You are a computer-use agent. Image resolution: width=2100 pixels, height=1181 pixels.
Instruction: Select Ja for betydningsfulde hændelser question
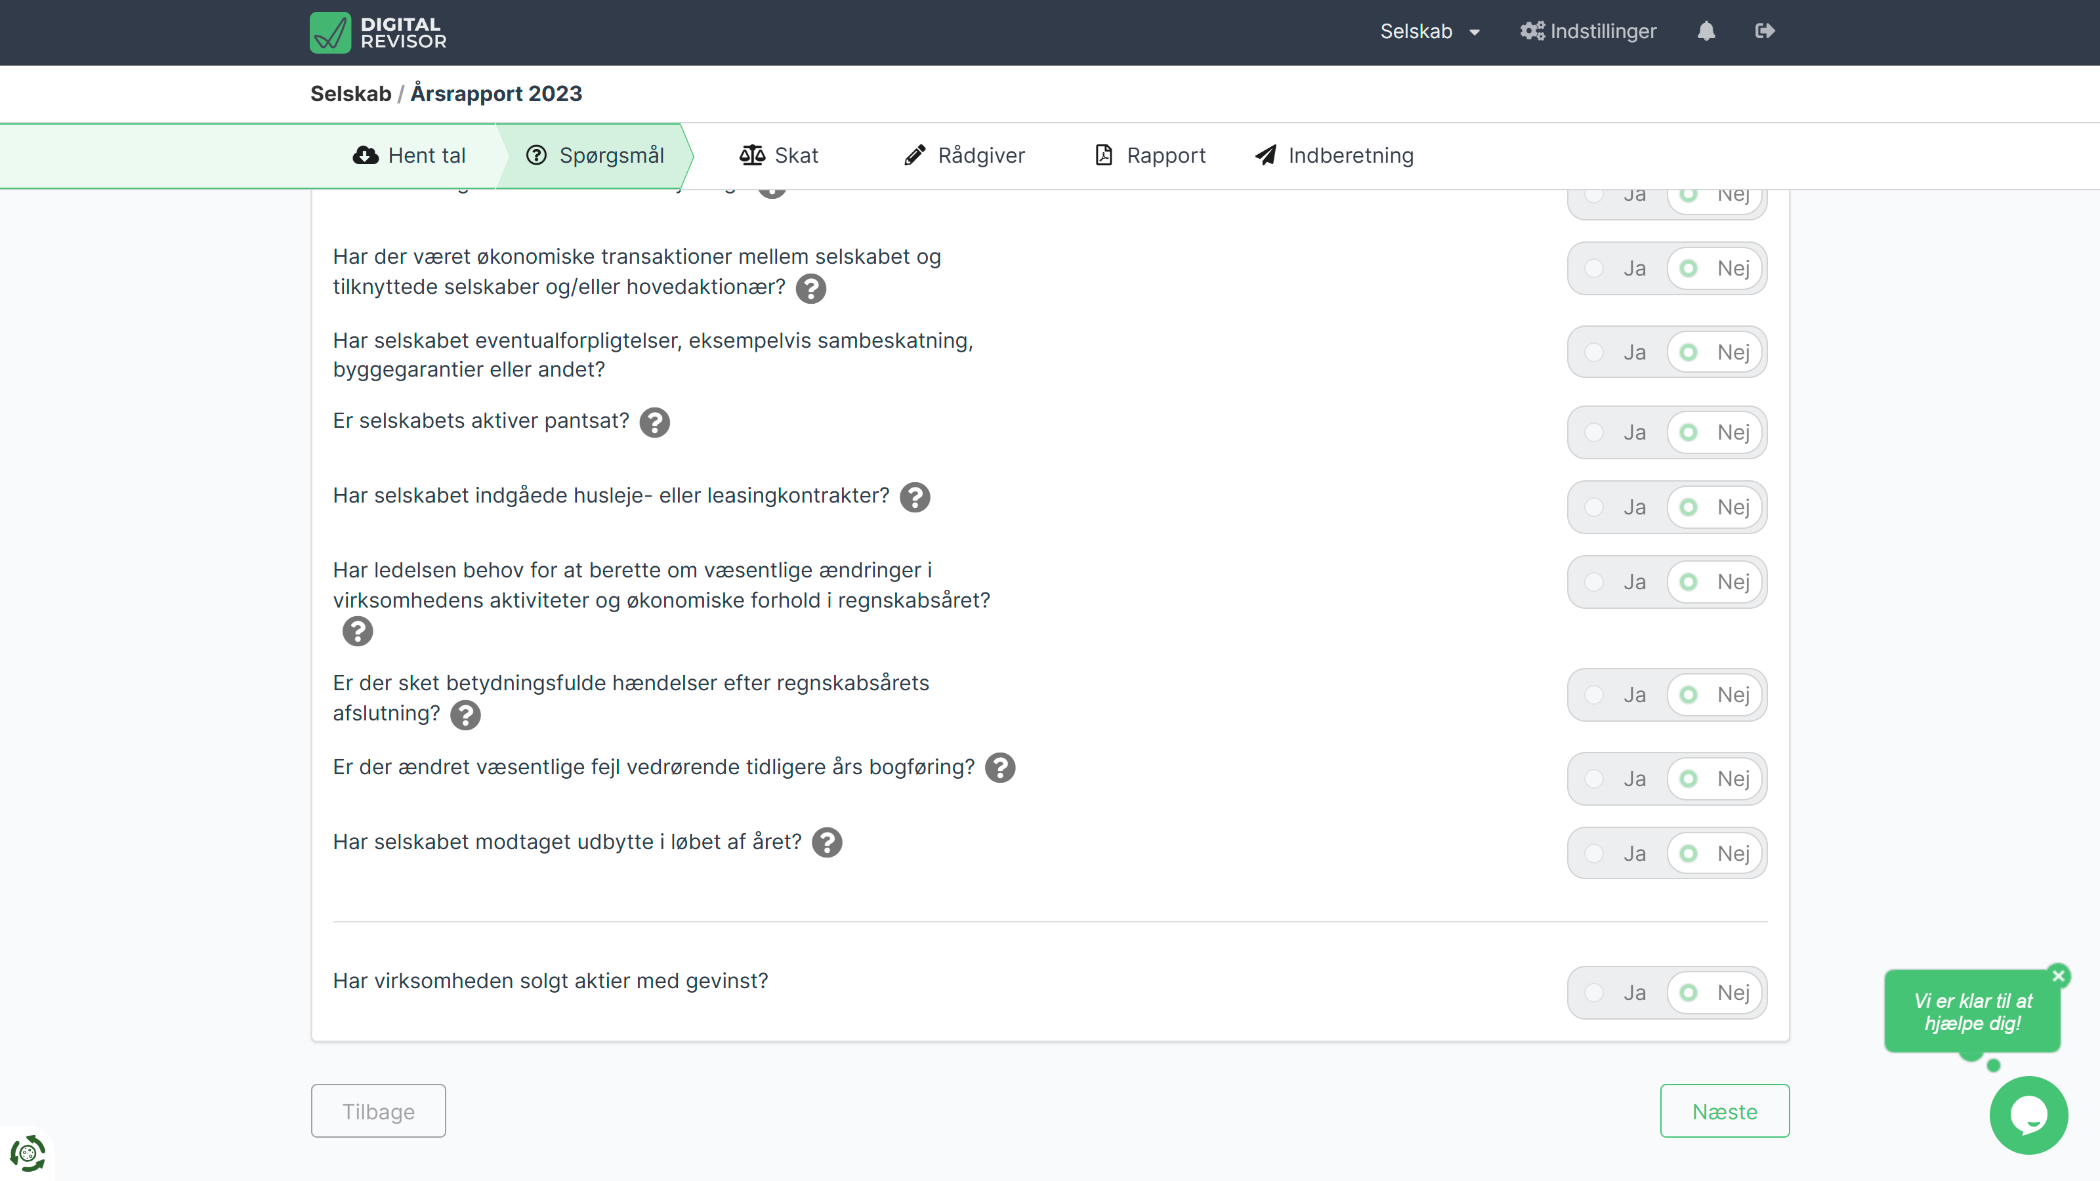coord(1618,694)
